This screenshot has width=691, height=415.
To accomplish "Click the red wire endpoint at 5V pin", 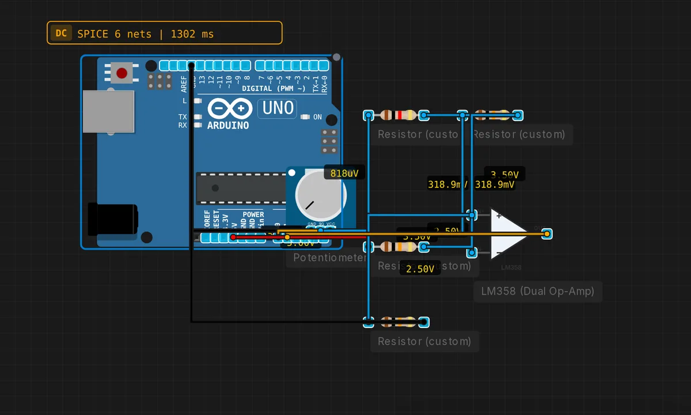I will click(233, 237).
